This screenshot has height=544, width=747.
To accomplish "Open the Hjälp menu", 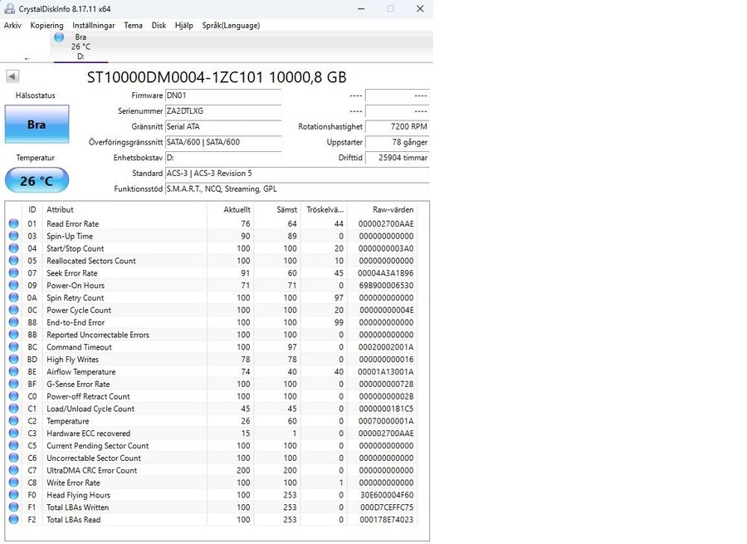I will coord(184,25).
